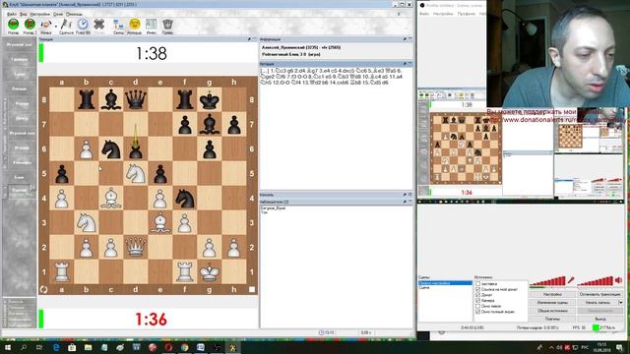The height and width of the screenshot is (354, 630).
Task: Select the second 'Сцена' in scenes list
Action: 424,288
